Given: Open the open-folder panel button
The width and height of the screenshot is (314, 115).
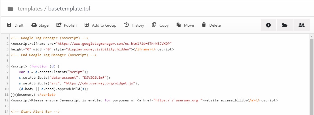Looking at the screenshot, I should (285, 25).
